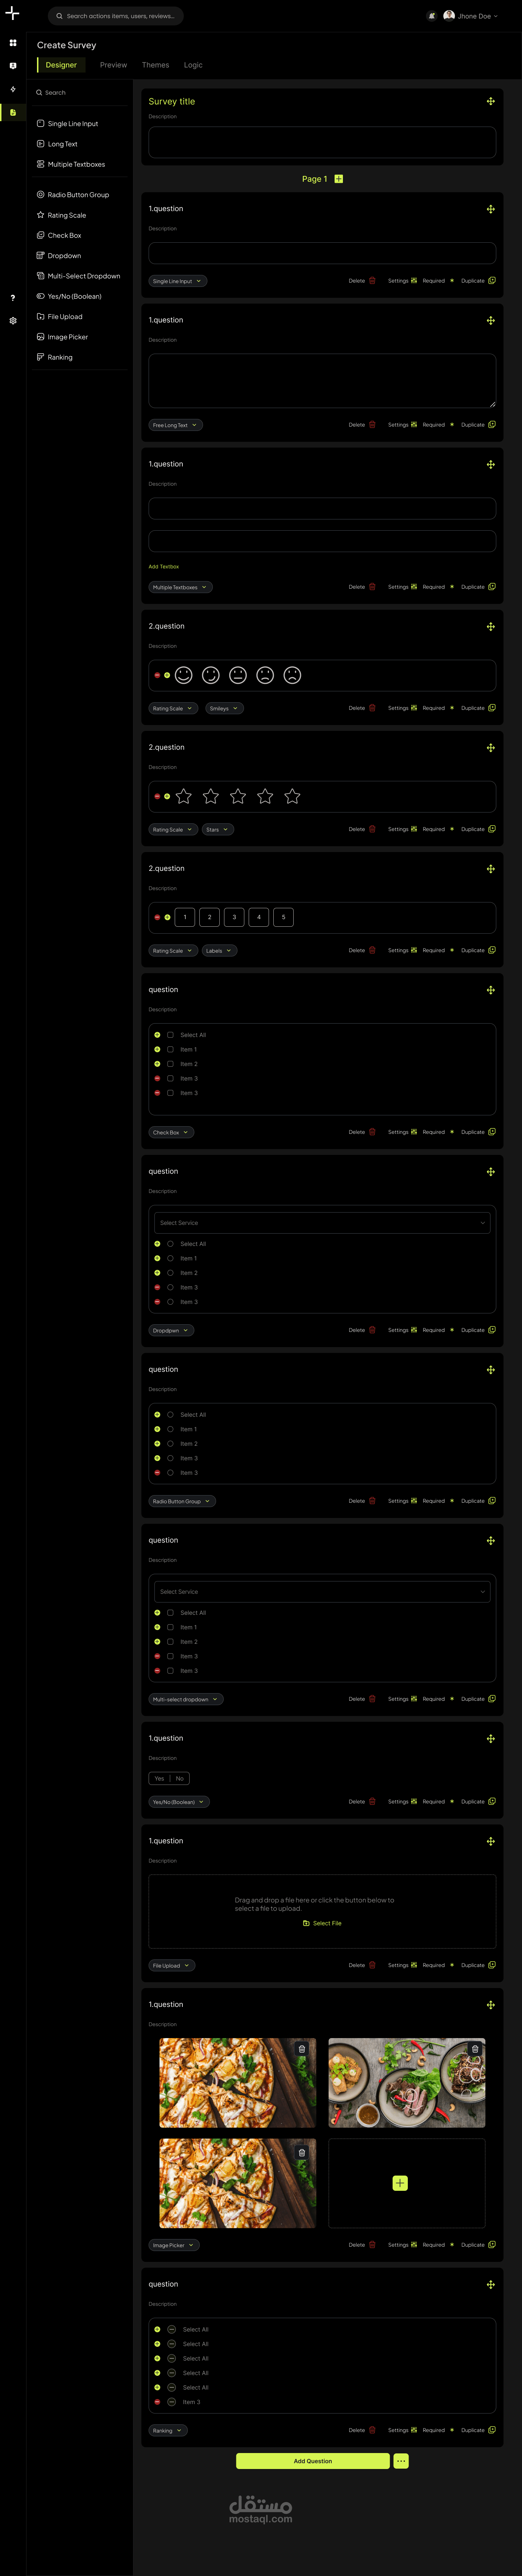Screen dimensions: 522x2576
Task: Click the toolbox Search field
Action: pyautogui.click(x=80, y=92)
